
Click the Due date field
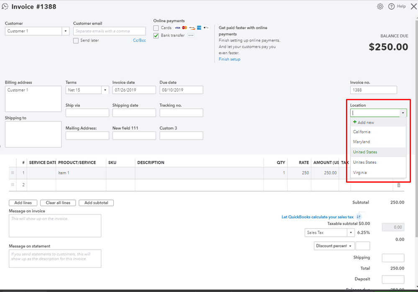click(181, 90)
